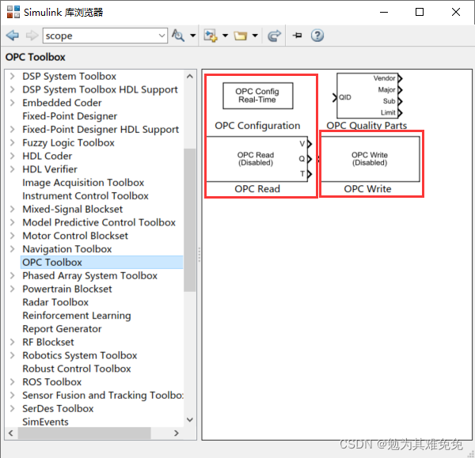The width and height of the screenshot is (475, 458).
Task: Expand the SerDes Toolbox node
Action: [12, 409]
